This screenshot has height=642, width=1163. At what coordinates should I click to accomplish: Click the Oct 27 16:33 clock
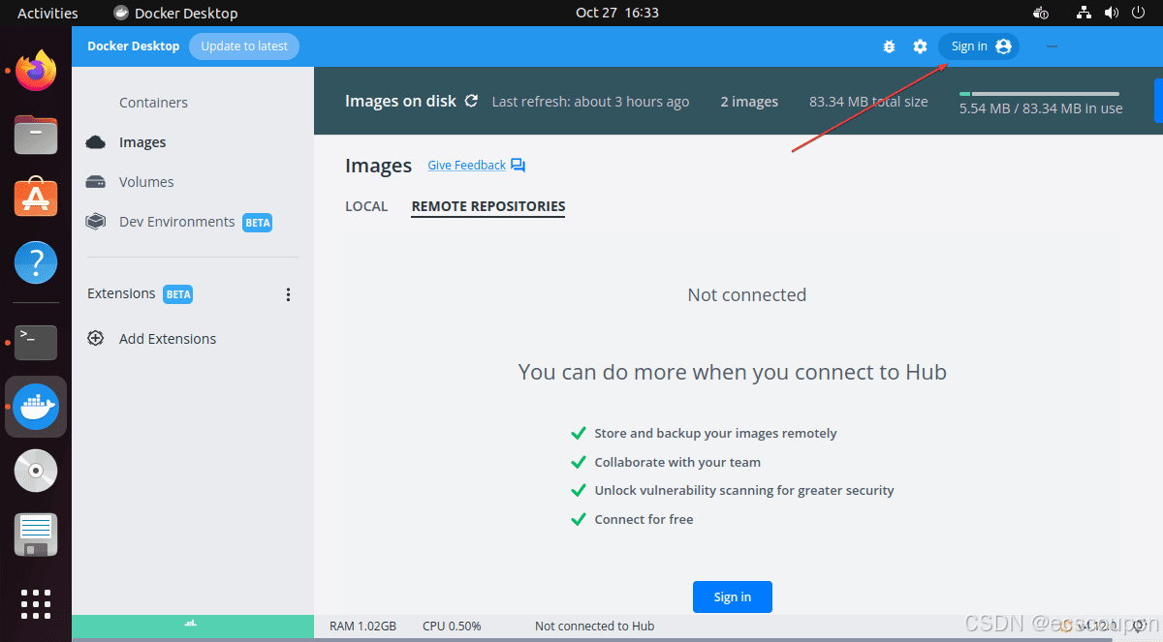(617, 13)
